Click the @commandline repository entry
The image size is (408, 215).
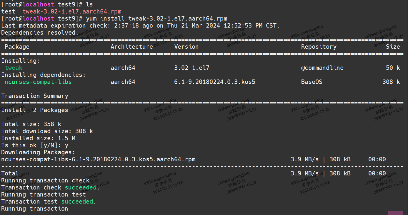(322, 68)
